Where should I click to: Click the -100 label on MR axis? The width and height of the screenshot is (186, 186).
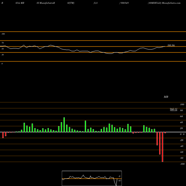click(x=182, y=164)
